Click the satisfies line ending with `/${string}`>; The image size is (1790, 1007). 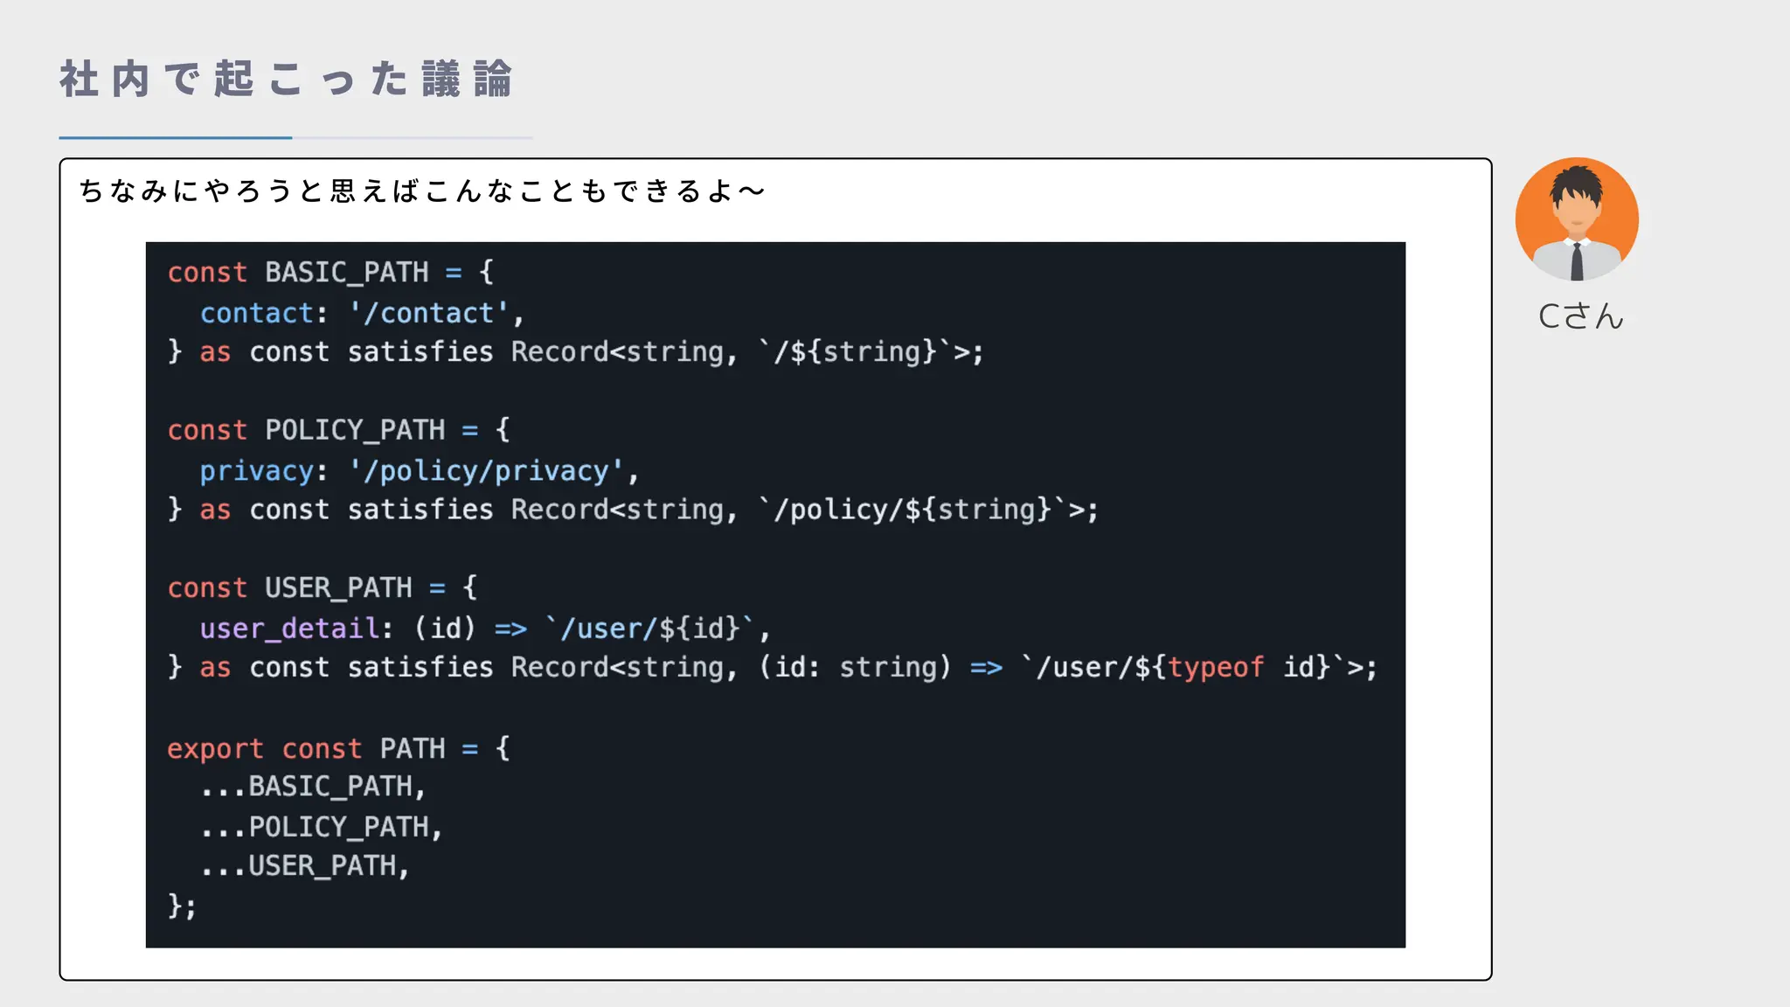click(576, 352)
